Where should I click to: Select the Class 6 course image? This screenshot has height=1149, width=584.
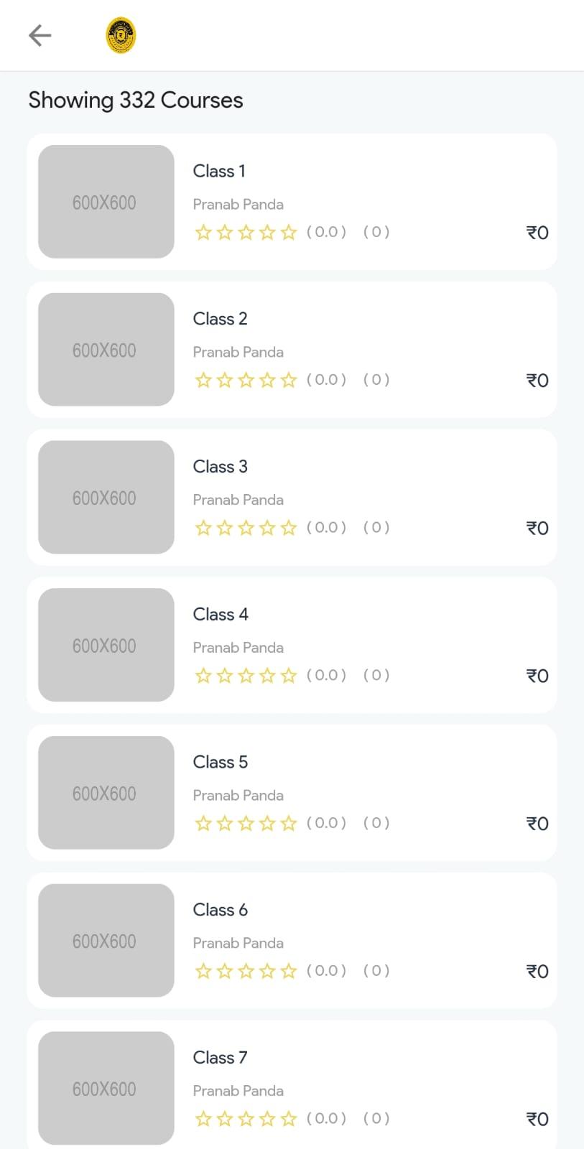(106, 941)
